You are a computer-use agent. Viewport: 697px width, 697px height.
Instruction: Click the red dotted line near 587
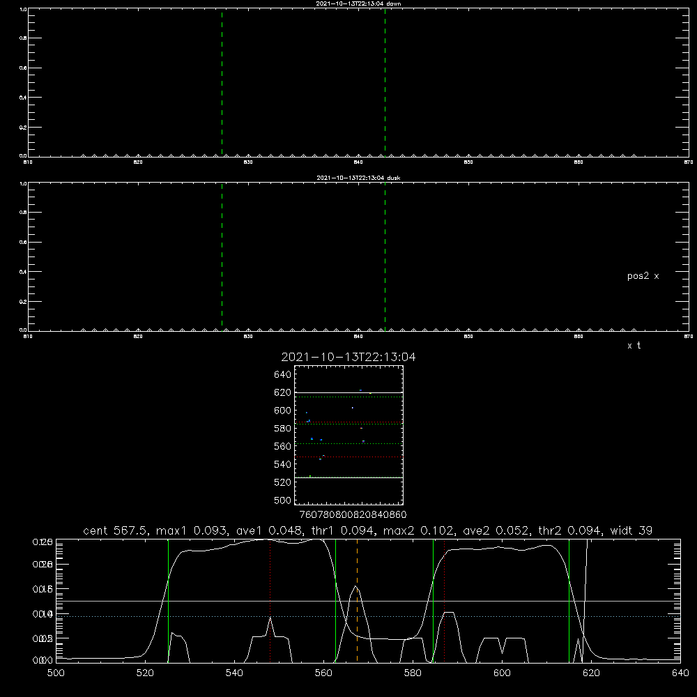click(x=445, y=601)
